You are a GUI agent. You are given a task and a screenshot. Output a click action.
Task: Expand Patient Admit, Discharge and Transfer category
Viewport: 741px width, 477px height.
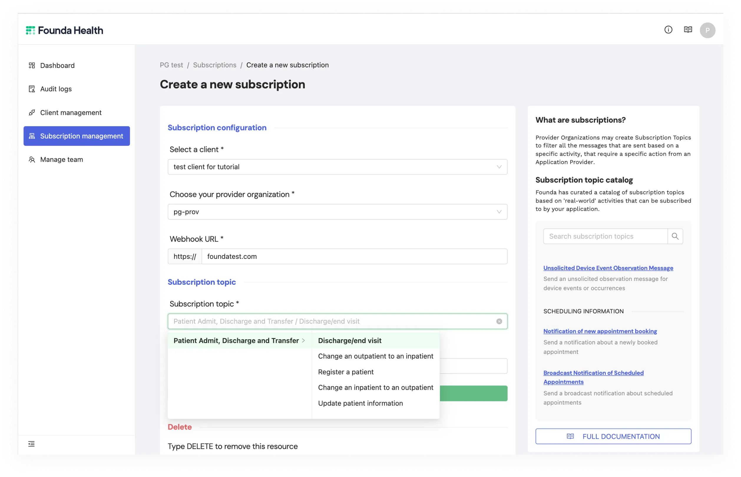[x=239, y=340]
